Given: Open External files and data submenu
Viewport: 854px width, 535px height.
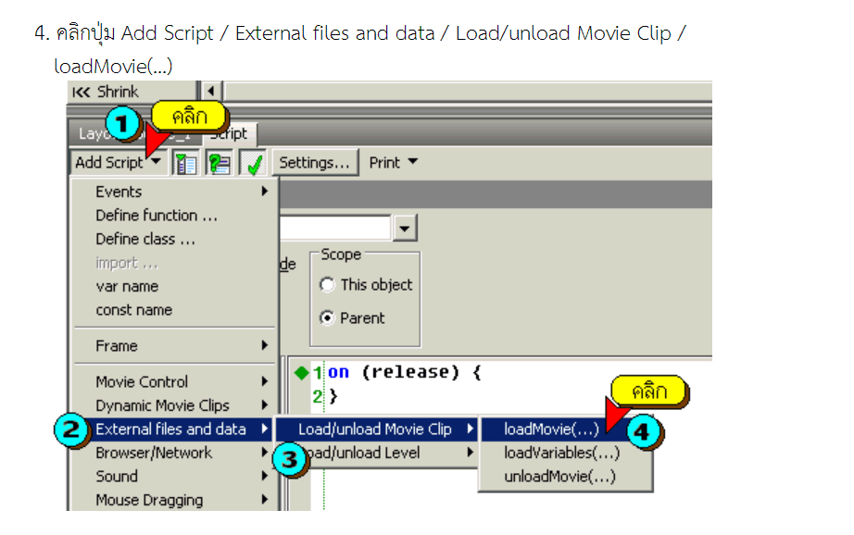Looking at the screenshot, I should (174, 429).
